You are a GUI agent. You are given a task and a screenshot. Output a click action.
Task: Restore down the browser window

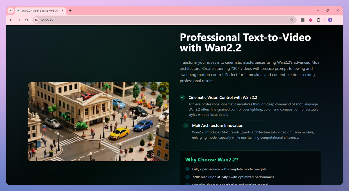pyautogui.click(x=327, y=10)
